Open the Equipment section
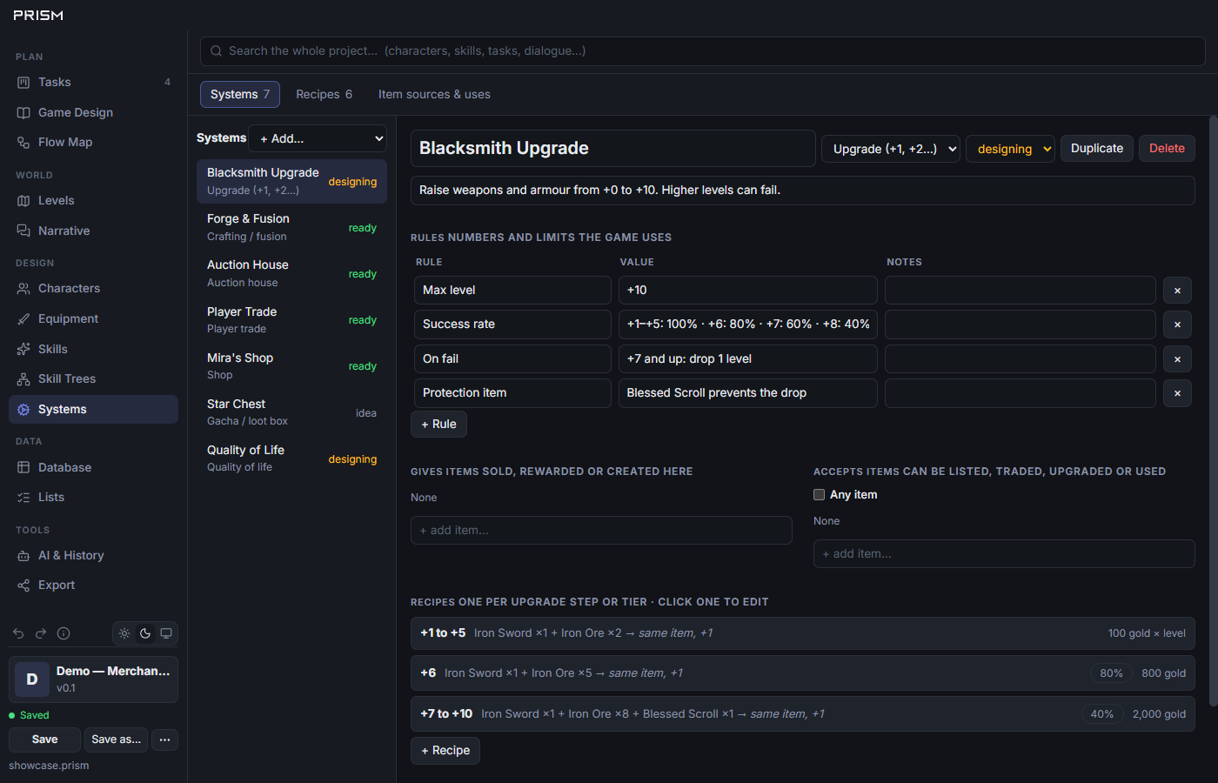 click(x=93, y=318)
